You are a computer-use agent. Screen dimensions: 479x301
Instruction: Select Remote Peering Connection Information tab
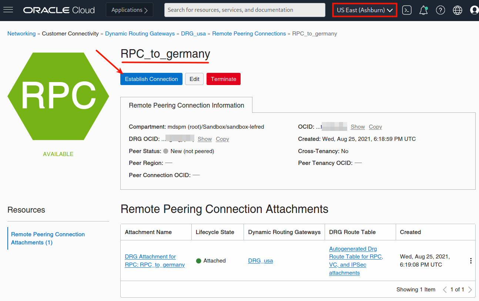click(187, 105)
